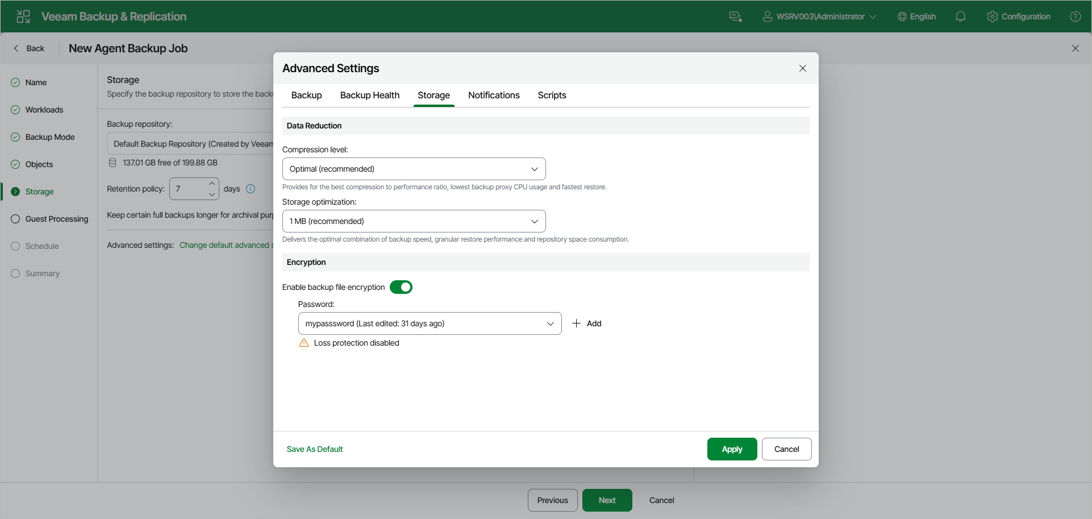Image resolution: width=1092 pixels, height=519 pixels.
Task: Click the repository database icon
Action: pyautogui.click(x=112, y=163)
